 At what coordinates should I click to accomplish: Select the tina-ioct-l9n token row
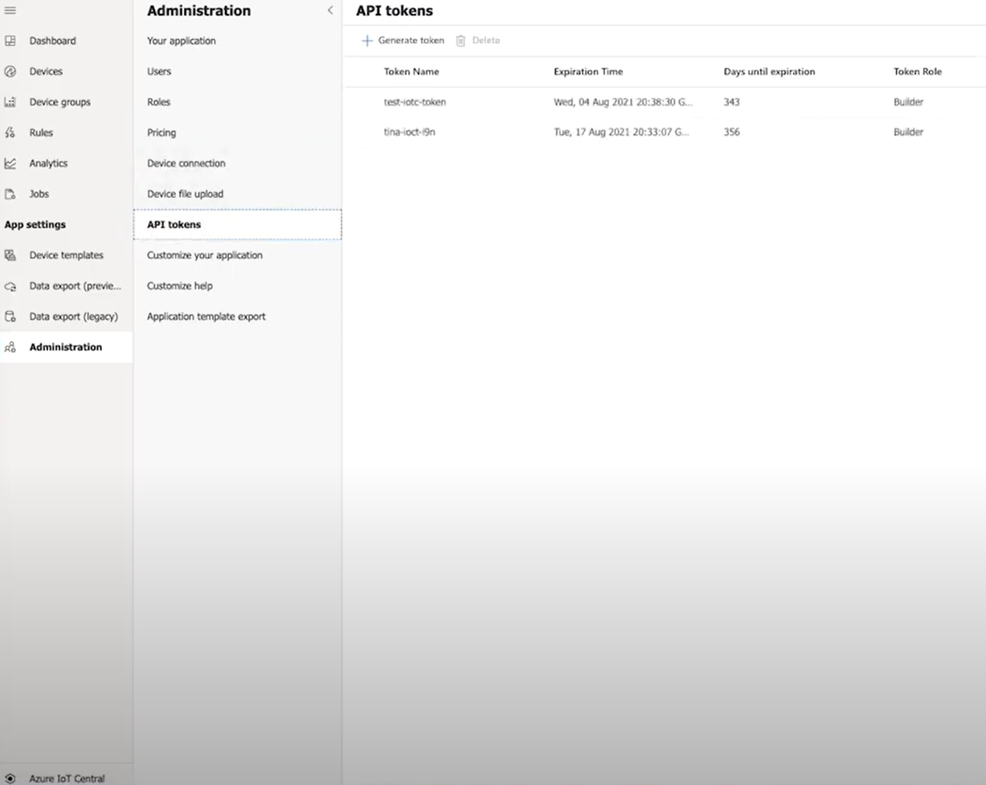pos(409,132)
